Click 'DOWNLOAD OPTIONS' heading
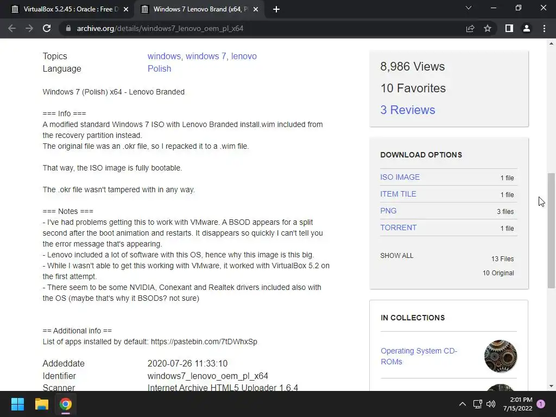 [x=421, y=155]
